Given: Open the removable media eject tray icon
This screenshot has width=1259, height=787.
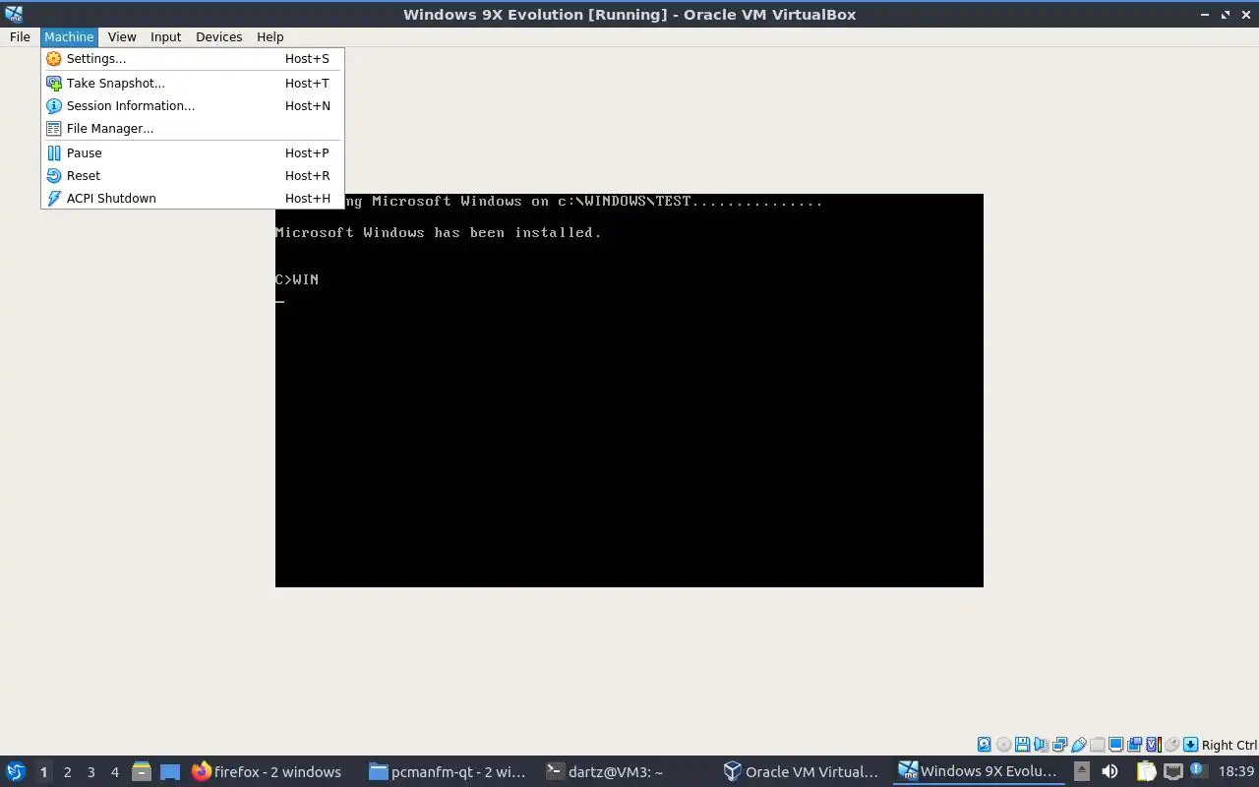Looking at the screenshot, I should (x=1082, y=771).
